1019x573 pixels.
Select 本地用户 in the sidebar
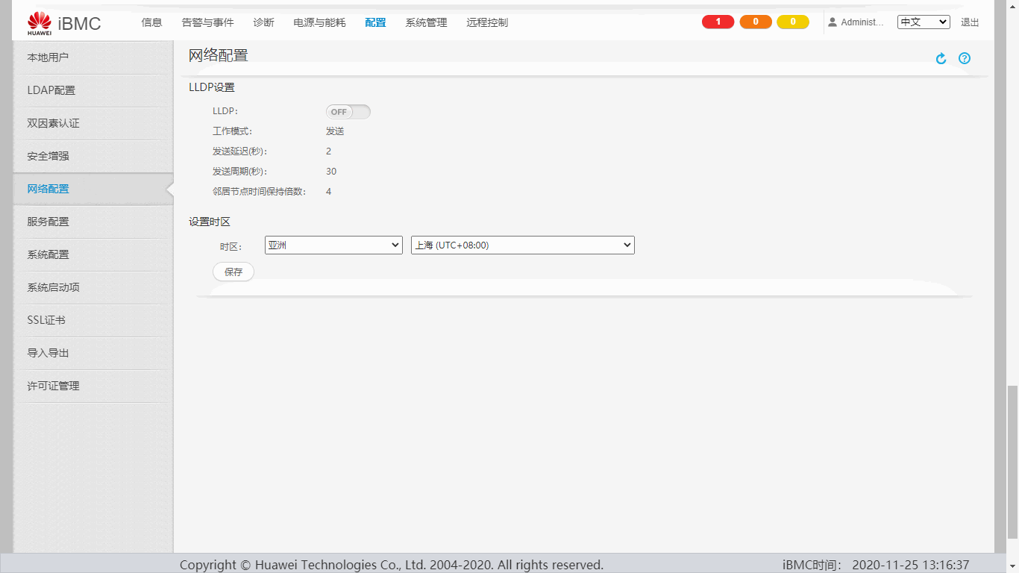[x=48, y=57]
